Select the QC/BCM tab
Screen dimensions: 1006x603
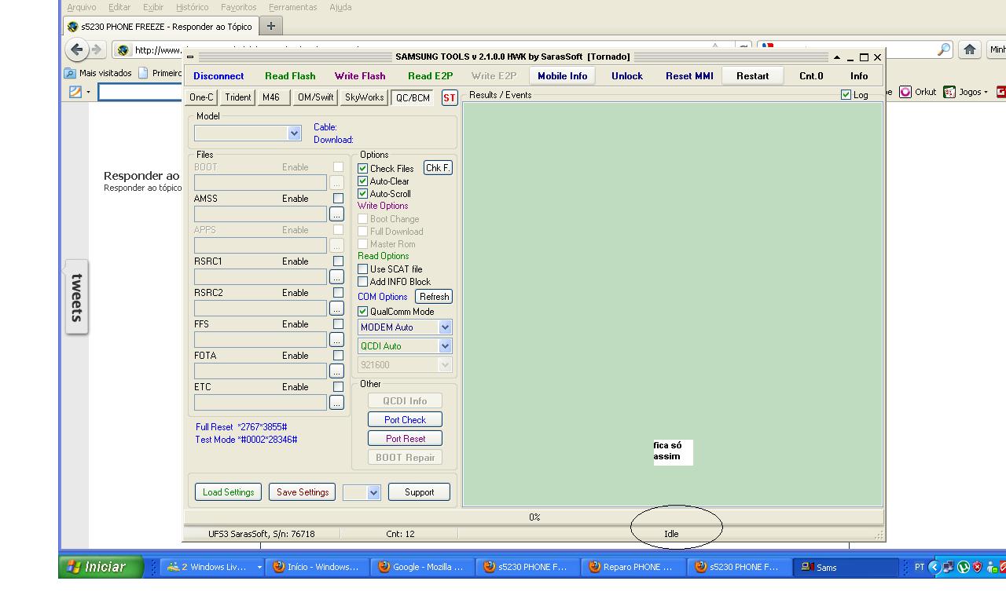click(x=413, y=98)
